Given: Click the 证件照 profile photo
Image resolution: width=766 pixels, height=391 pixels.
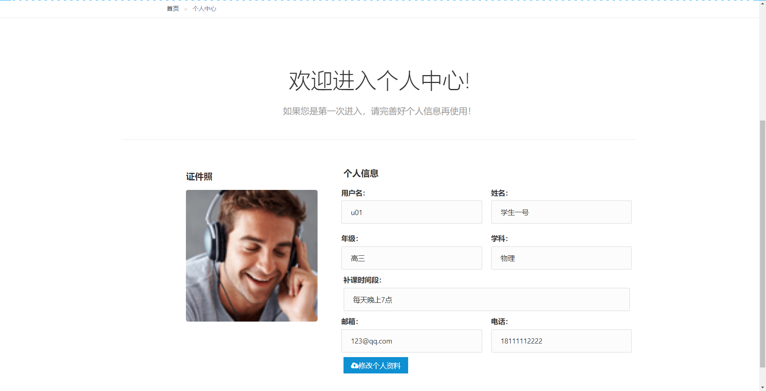Looking at the screenshot, I should tap(251, 255).
